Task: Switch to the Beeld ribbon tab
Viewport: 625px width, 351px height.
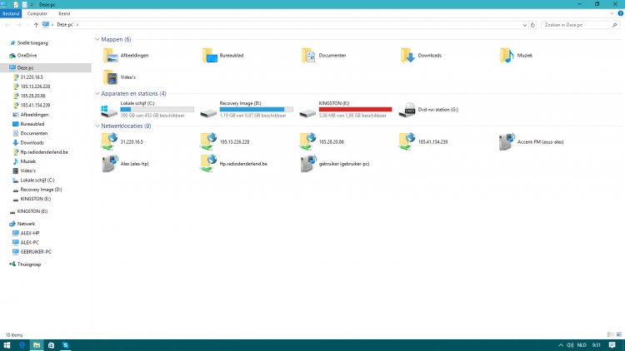Action: 64,14
